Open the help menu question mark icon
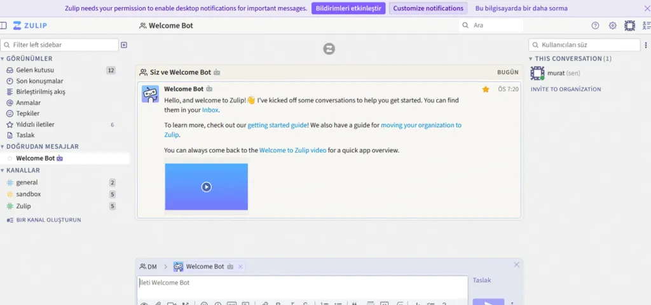 coord(595,26)
